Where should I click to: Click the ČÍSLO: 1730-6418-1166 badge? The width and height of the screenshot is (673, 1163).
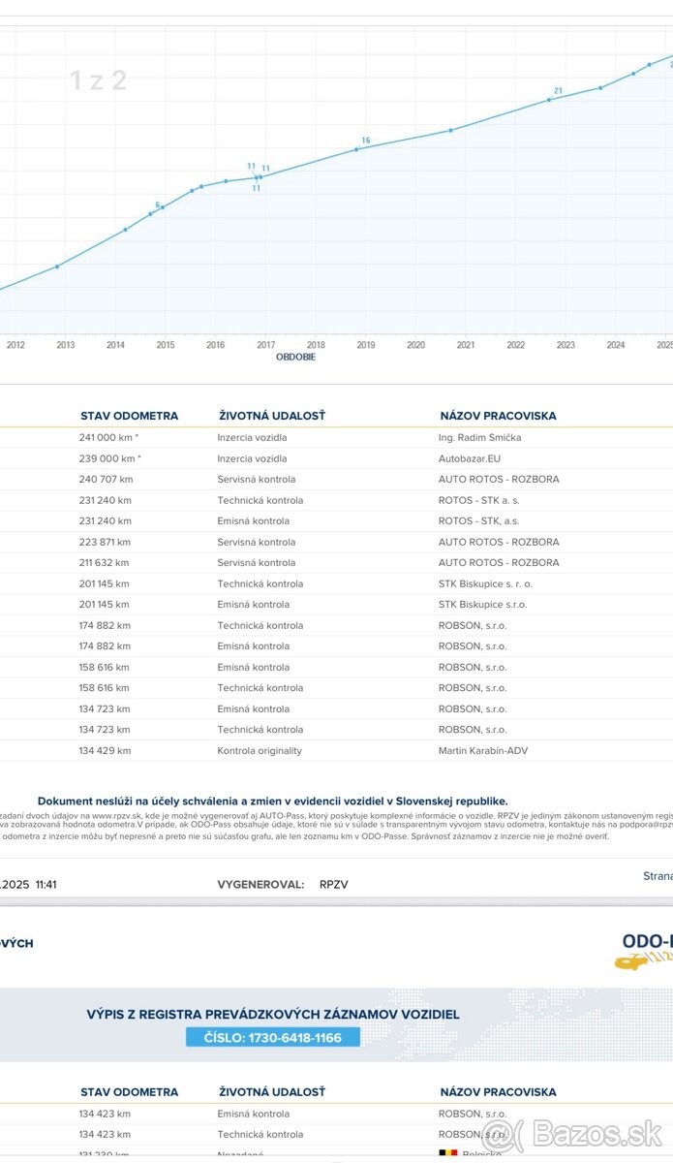[x=272, y=1037]
